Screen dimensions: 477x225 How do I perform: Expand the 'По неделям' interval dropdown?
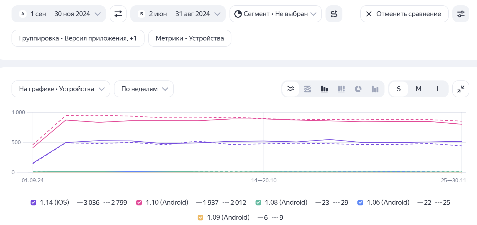(144, 89)
